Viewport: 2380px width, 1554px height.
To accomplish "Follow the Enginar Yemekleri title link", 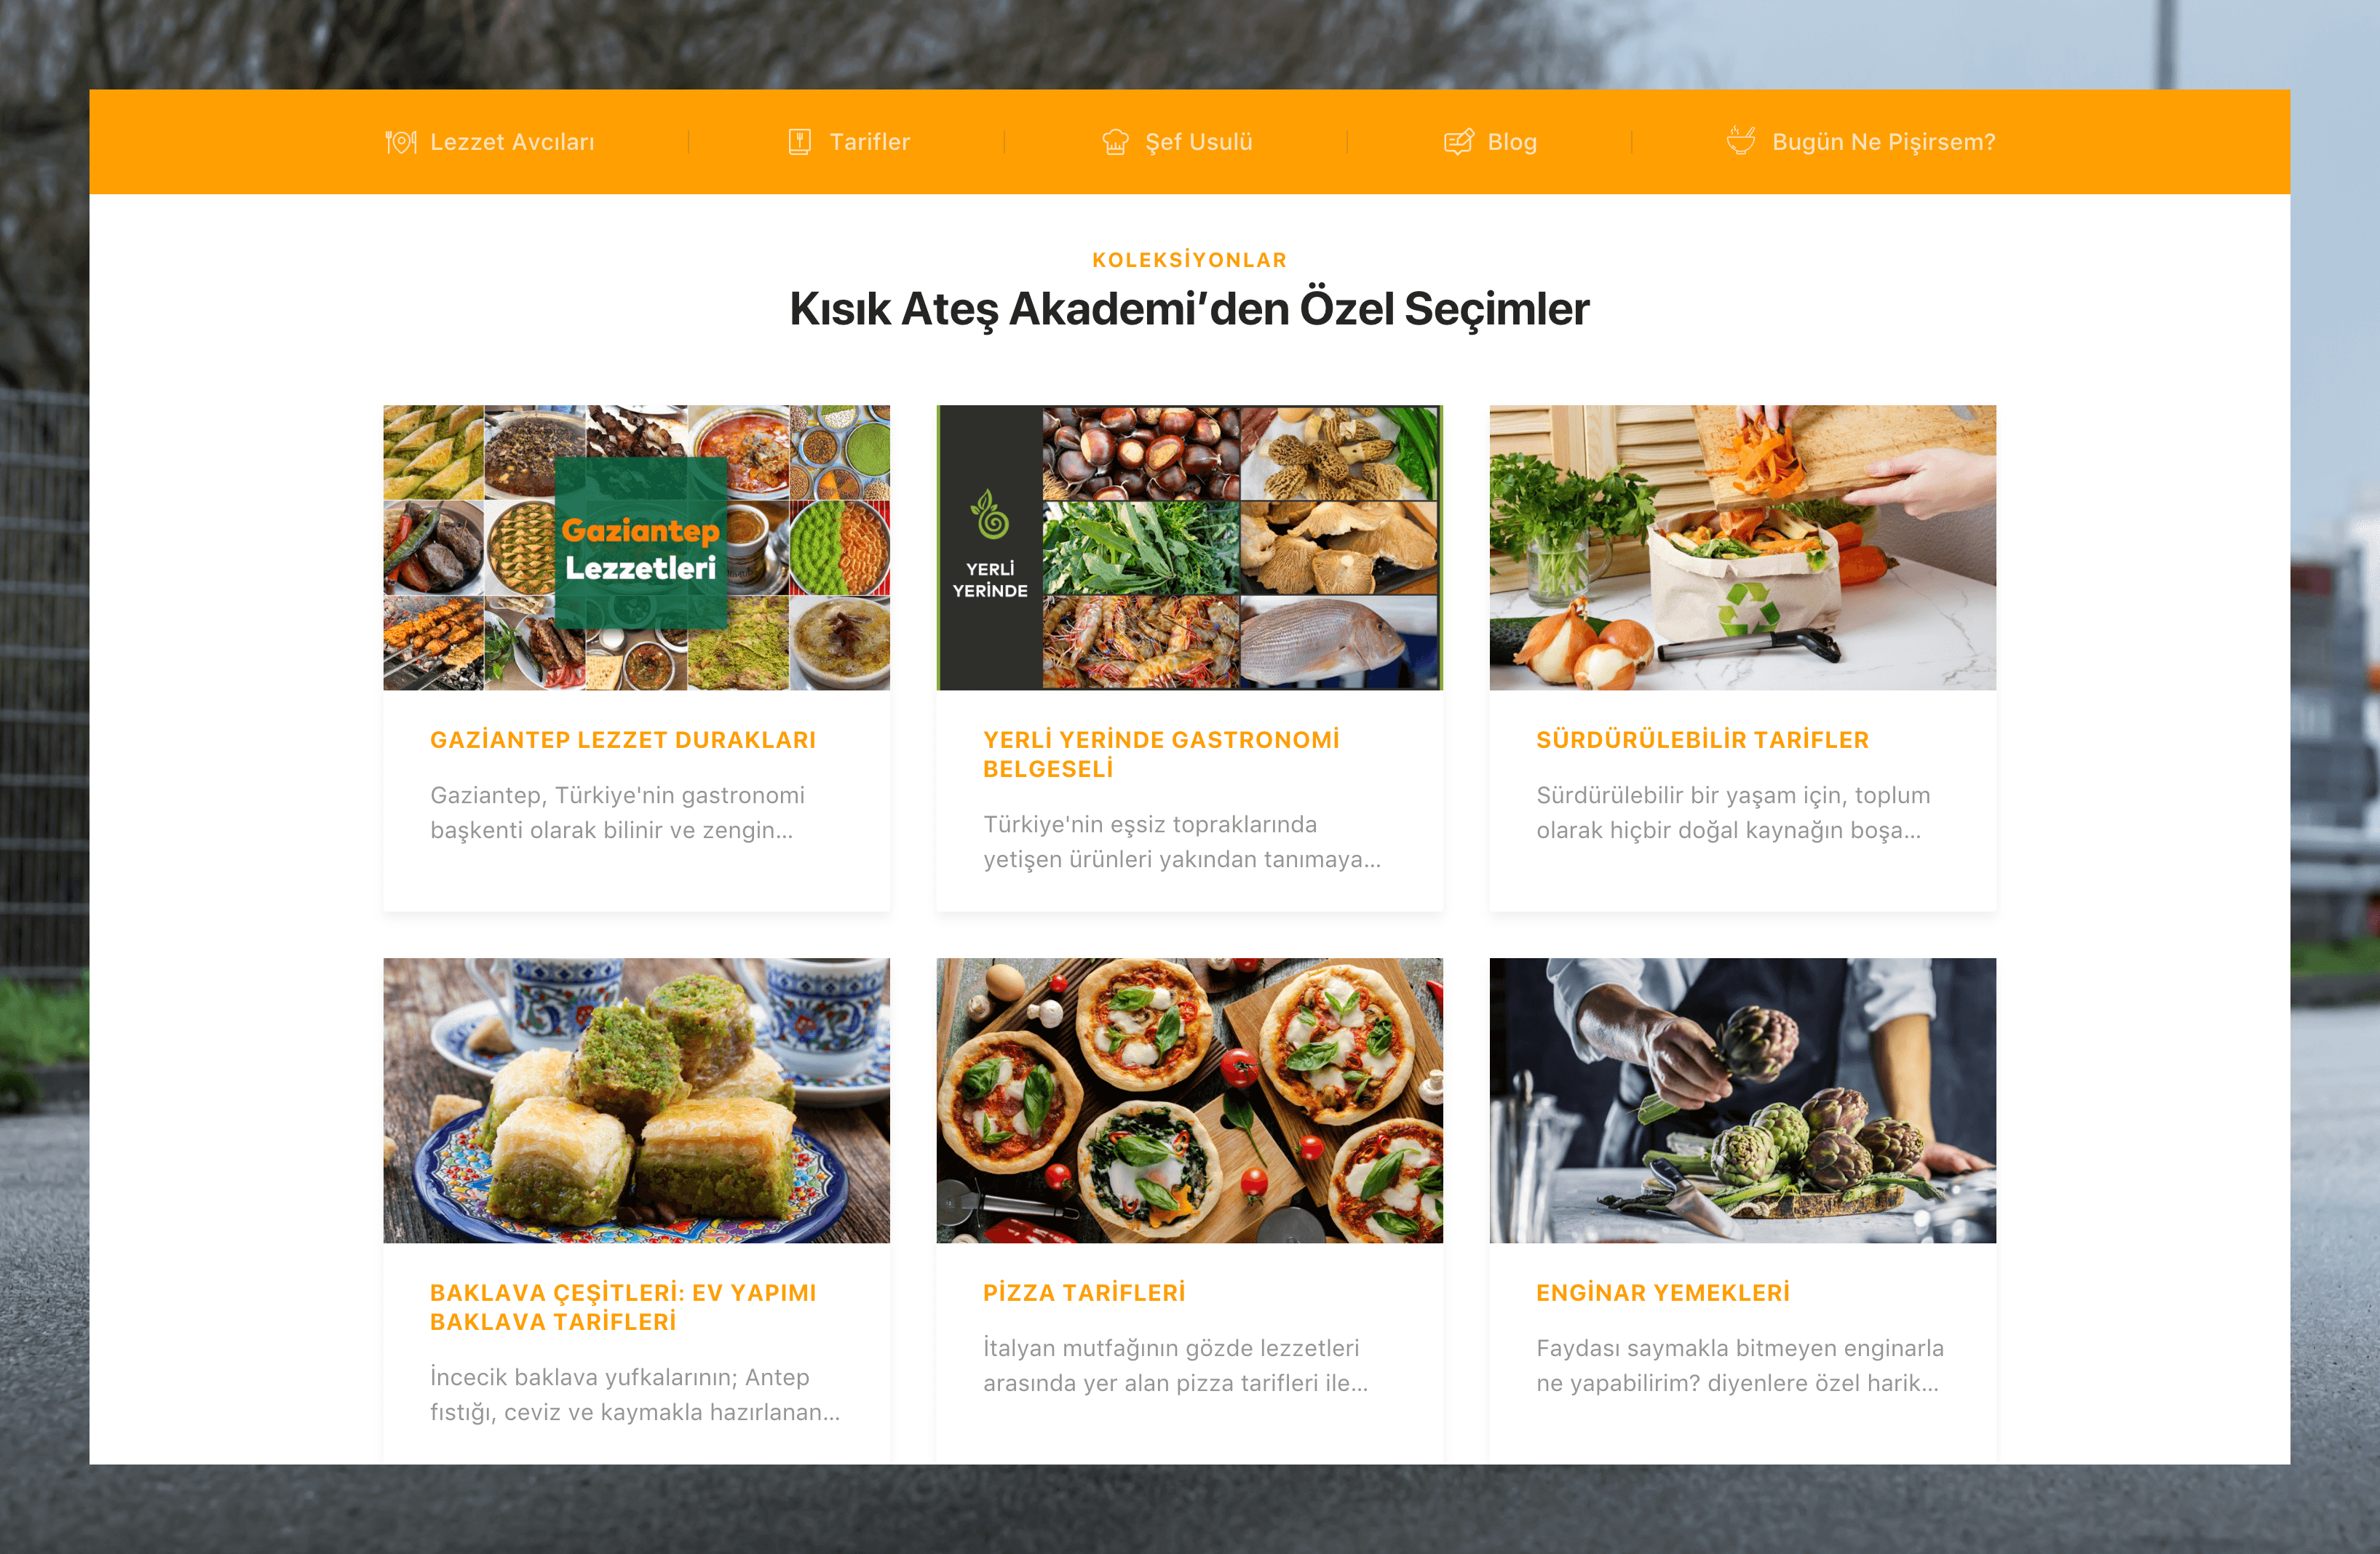I will click(x=1663, y=1292).
